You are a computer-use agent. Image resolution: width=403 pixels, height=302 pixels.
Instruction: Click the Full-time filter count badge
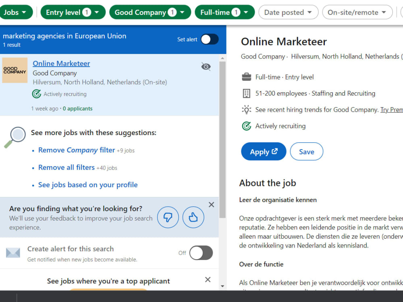click(236, 12)
